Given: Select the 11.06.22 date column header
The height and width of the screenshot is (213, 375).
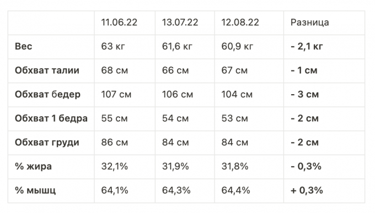Looking at the screenshot, I should pyautogui.click(x=119, y=23).
